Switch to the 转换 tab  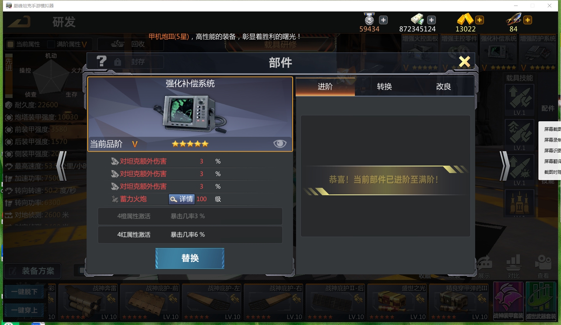pyautogui.click(x=384, y=87)
